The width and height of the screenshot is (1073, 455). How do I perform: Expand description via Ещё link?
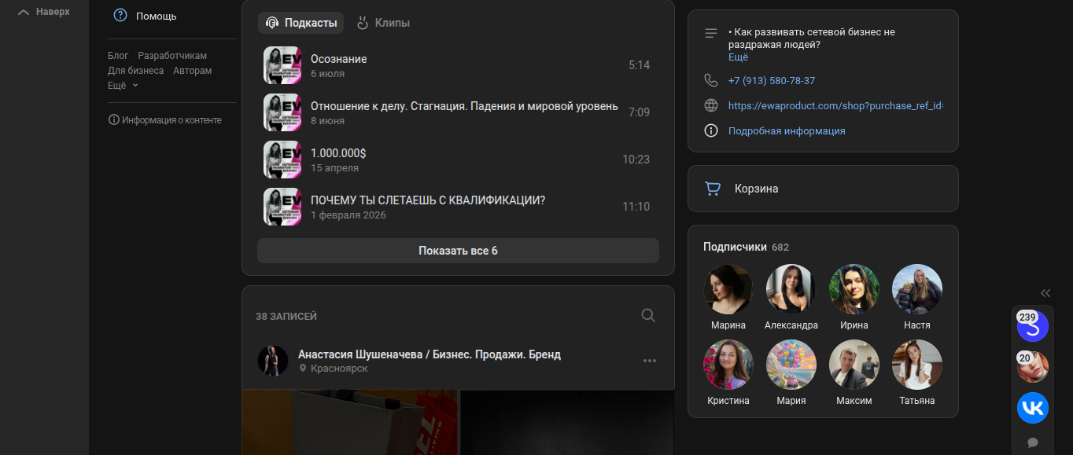[x=738, y=57]
